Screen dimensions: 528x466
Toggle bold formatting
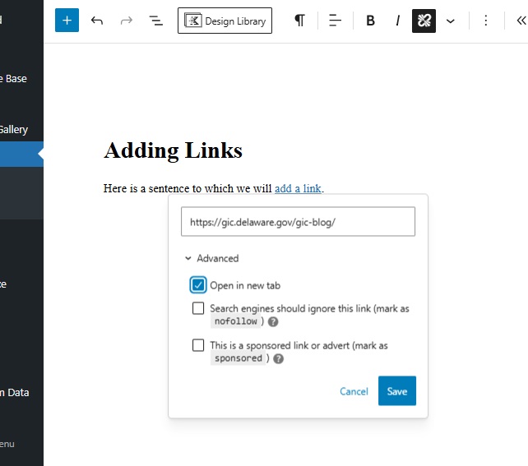pyautogui.click(x=370, y=21)
